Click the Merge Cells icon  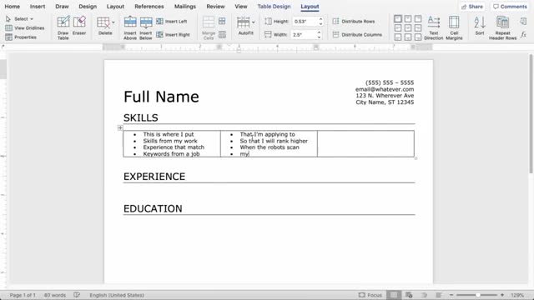pyautogui.click(x=209, y=27)
